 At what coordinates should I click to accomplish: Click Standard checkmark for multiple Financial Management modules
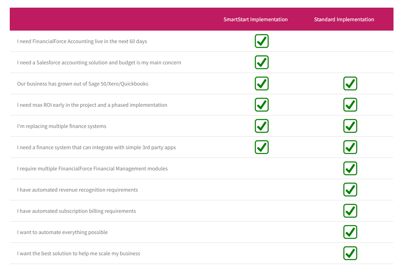350,168
